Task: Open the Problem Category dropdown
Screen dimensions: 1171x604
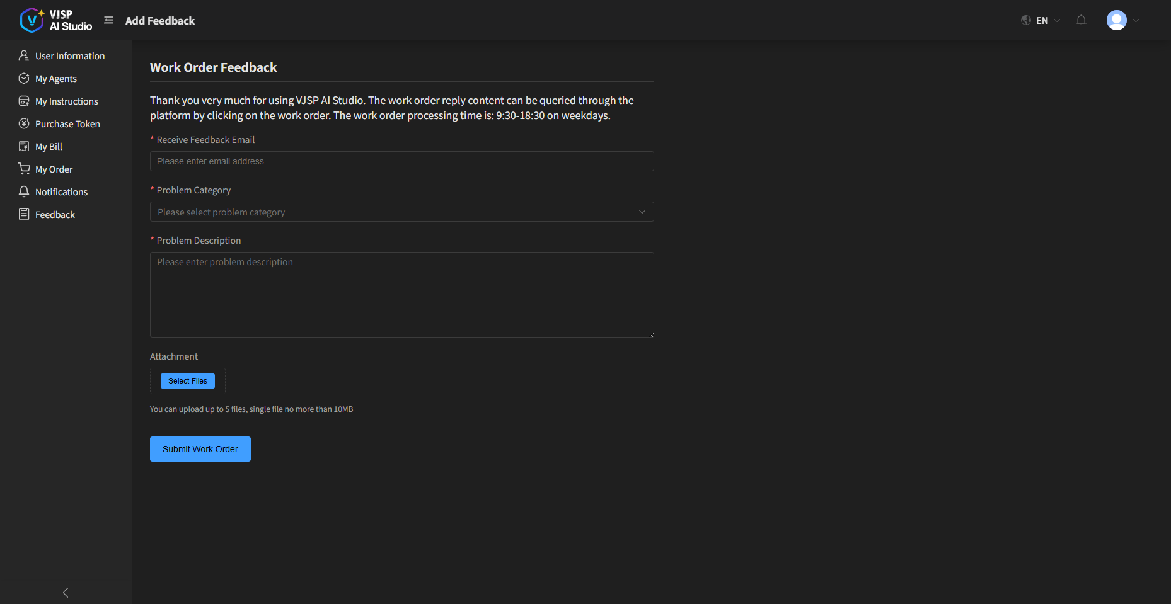Action: (x=401, y=212)
